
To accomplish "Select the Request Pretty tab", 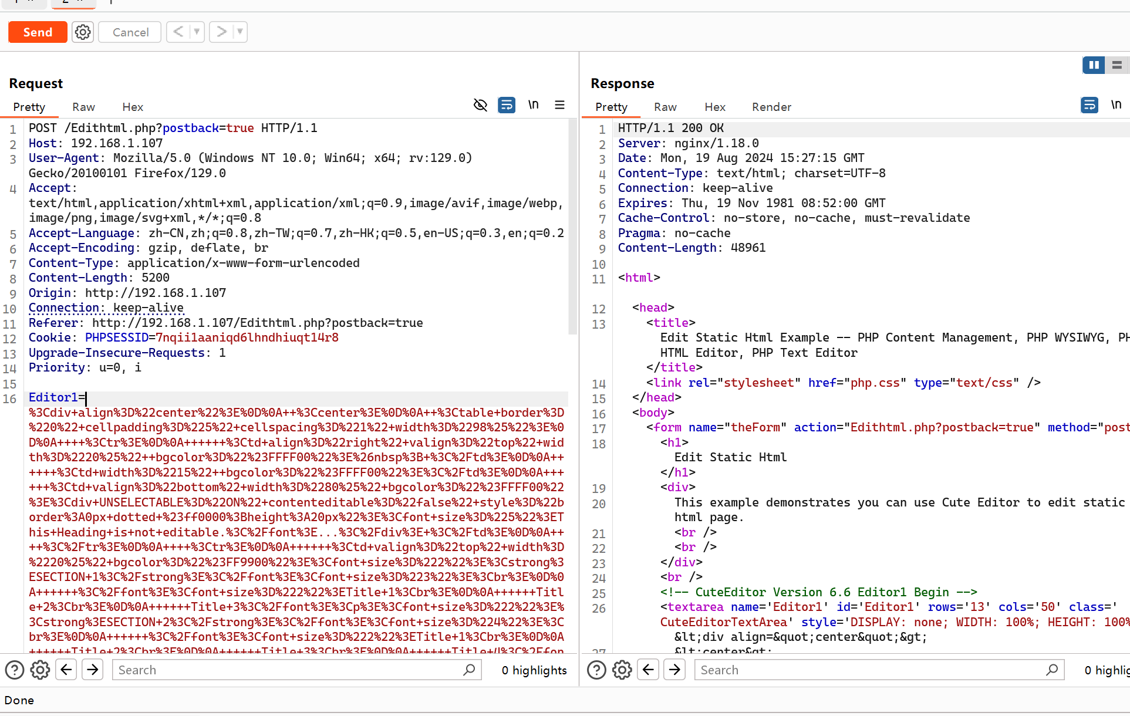I will click(x=29, y=107).
